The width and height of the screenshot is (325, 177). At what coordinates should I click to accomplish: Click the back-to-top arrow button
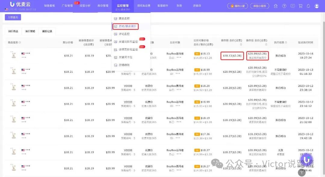pos(302,172)
